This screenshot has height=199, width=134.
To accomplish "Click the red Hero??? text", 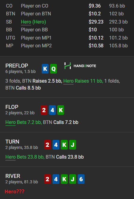I will (x=14, y=191).
